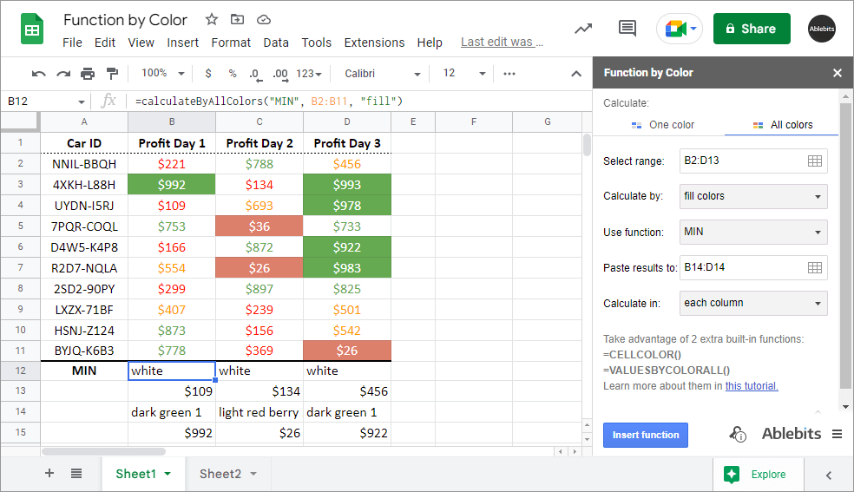
Task: Click the print icon in toolbar
Action: pos(88,74)
